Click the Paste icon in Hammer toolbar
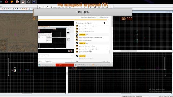The height and width of the screenshot is (97, 173). pos(18,9)
